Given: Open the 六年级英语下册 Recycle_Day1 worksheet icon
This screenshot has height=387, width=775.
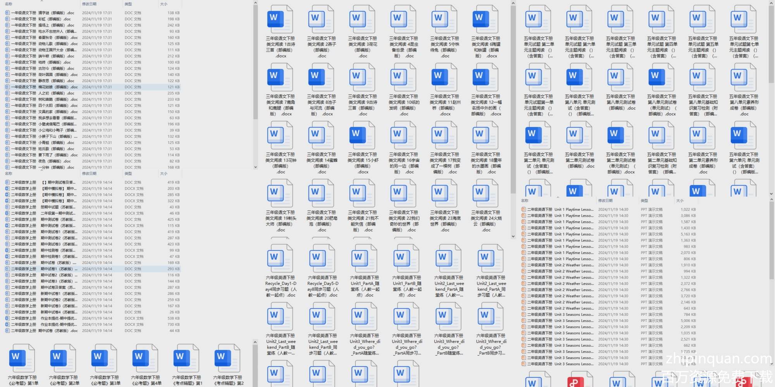Looking at the screenshot, I should pyautogui.click(x=280, y=259).
